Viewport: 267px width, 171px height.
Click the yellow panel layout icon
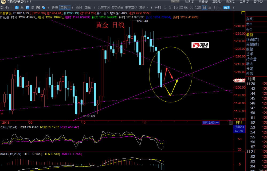[x=243, y=13]
